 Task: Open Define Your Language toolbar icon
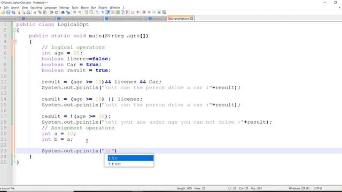coord(112,12)
